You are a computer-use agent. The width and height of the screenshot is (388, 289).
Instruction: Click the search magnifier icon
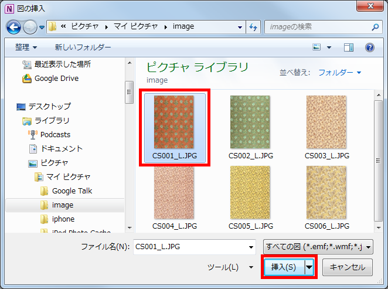point(375,27)
